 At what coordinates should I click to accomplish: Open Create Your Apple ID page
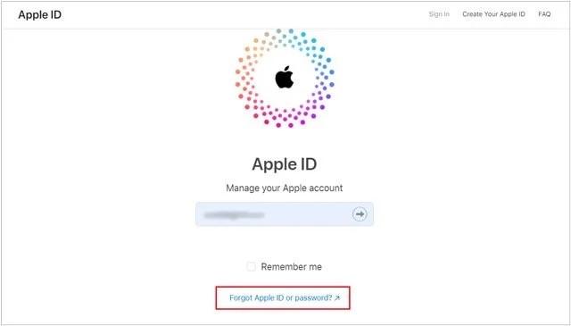(493, 14)
